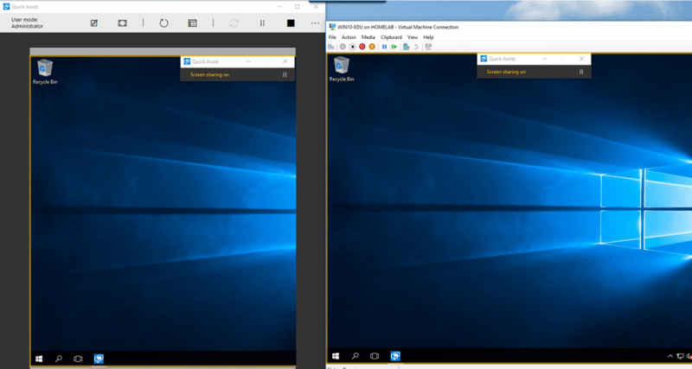Pause screen sharing in the VM's Quick Assist bar
Viewport: 692px width, 369px height.
pyautogui.click(x=580, y=73)
